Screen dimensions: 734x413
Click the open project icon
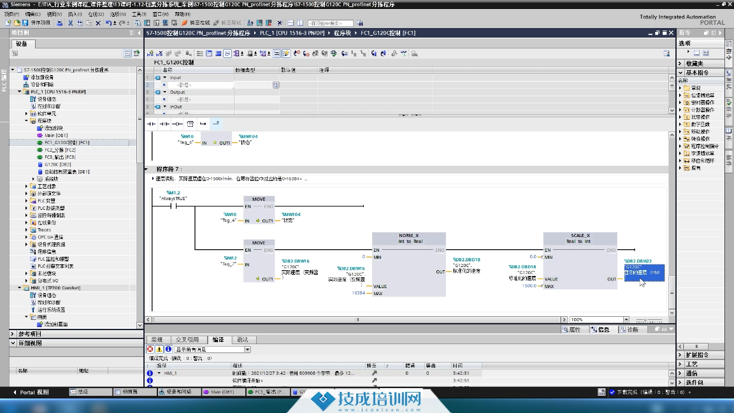point(17,22)
